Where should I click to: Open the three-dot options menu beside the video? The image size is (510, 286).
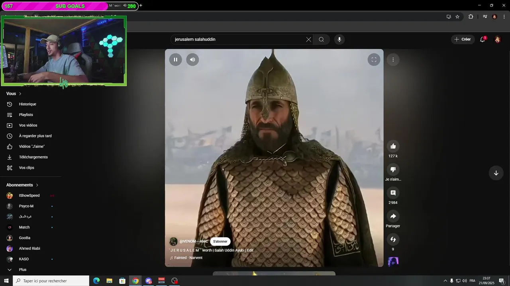[393, 60]
